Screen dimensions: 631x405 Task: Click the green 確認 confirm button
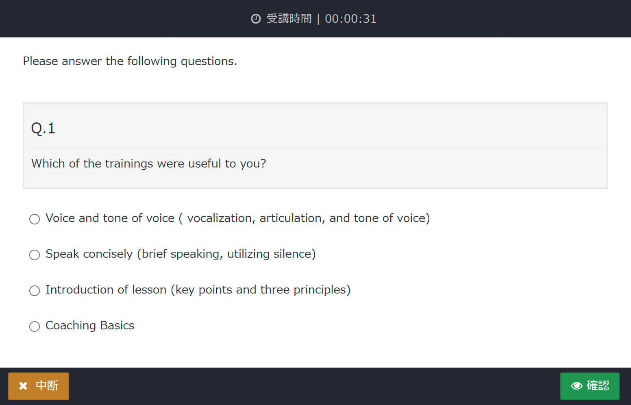click(590, 386)
